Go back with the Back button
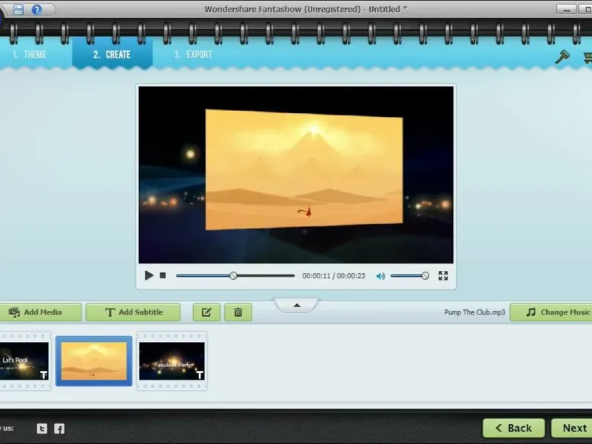The width and height of the screenshot is (592, 444). pos(514,428)
